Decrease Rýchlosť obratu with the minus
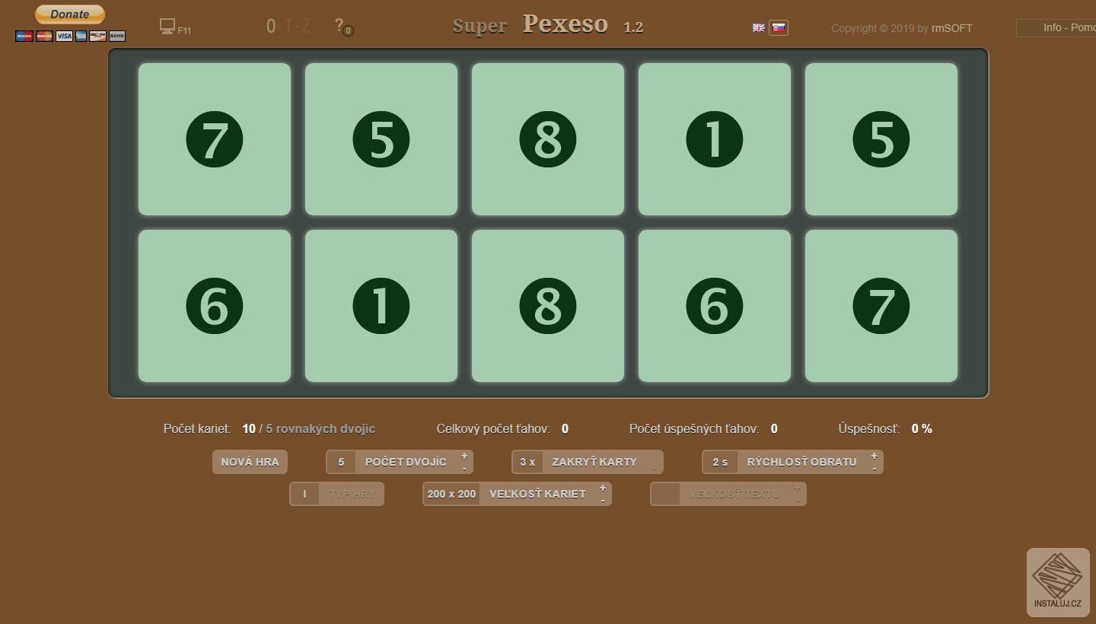Viewport: 1096px width, 624px height. [874, 468]
